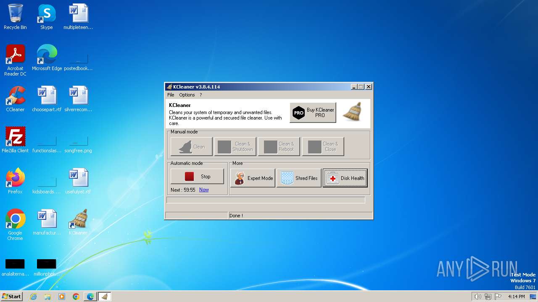Select the multipleteen document icon
538x302 pixels.
[x=78, y=17]
